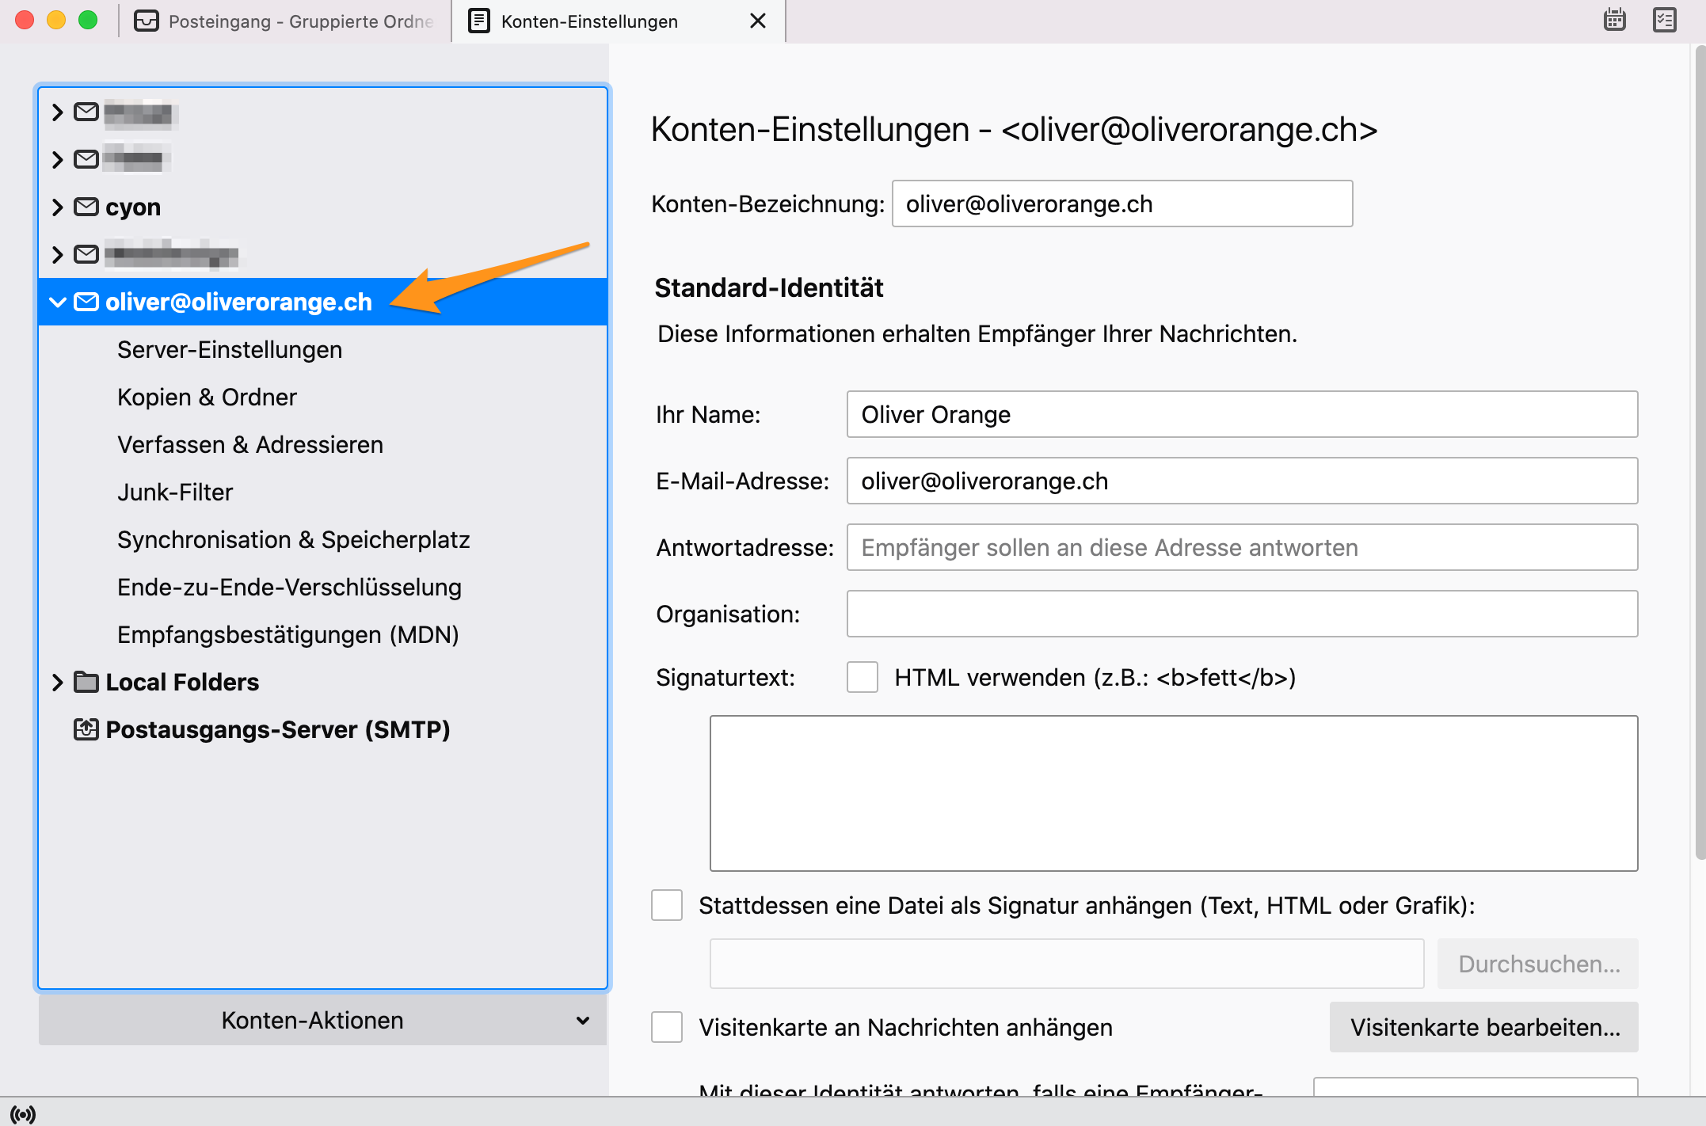Collapse the oliver@oliverorange.ch account

pos(57,302)
